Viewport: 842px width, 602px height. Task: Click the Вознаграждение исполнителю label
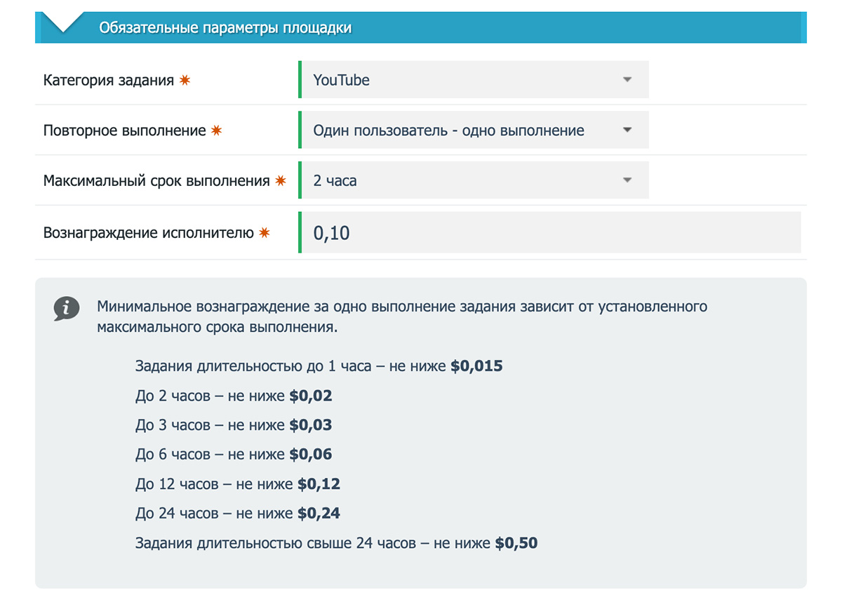click(149, 233)
